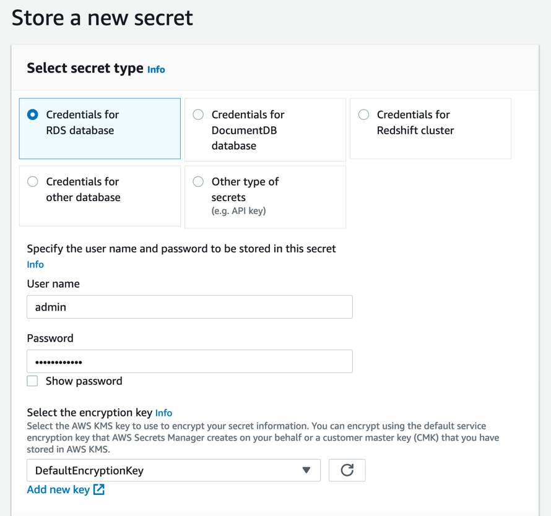Select Credentials for Redshift cluster
551x516 pixels.
pos(363,114)
